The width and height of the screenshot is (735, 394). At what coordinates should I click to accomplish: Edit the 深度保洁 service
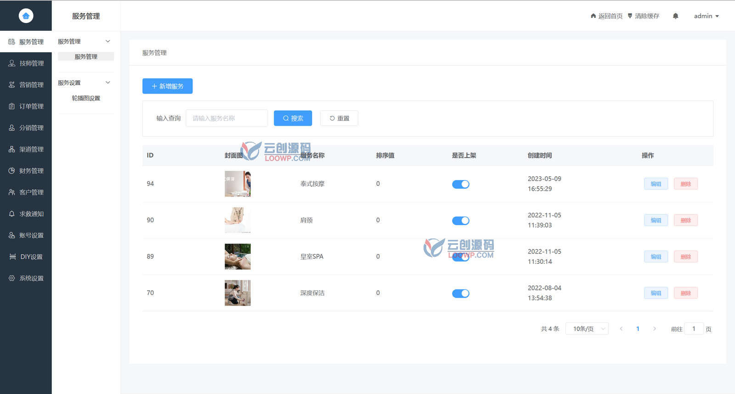tap(656, 293)
